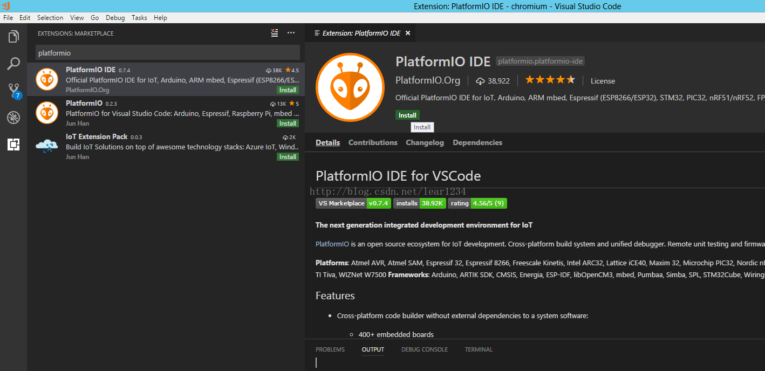Click the 'PlatformIO IDE for VSCode' heading
Image resolution: width=765 pixels, height=371 pixels.
(x=398, y=176)
